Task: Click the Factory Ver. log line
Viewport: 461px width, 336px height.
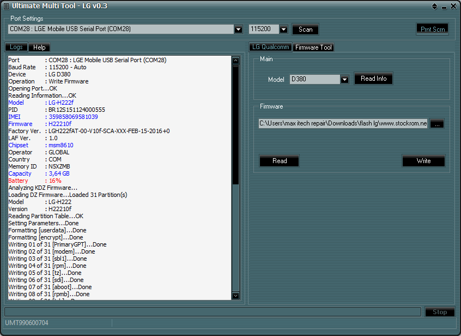Action: pyautogui.click(x=89, y=131)
